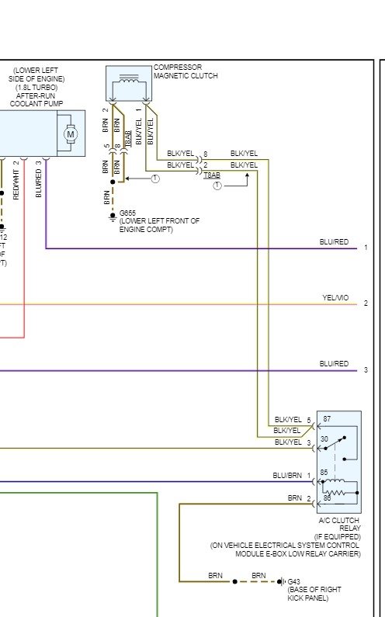The height and width of the screenshot is (617, 385).
Task: Select the (1.8L TURBO) text
Action: 36,88
